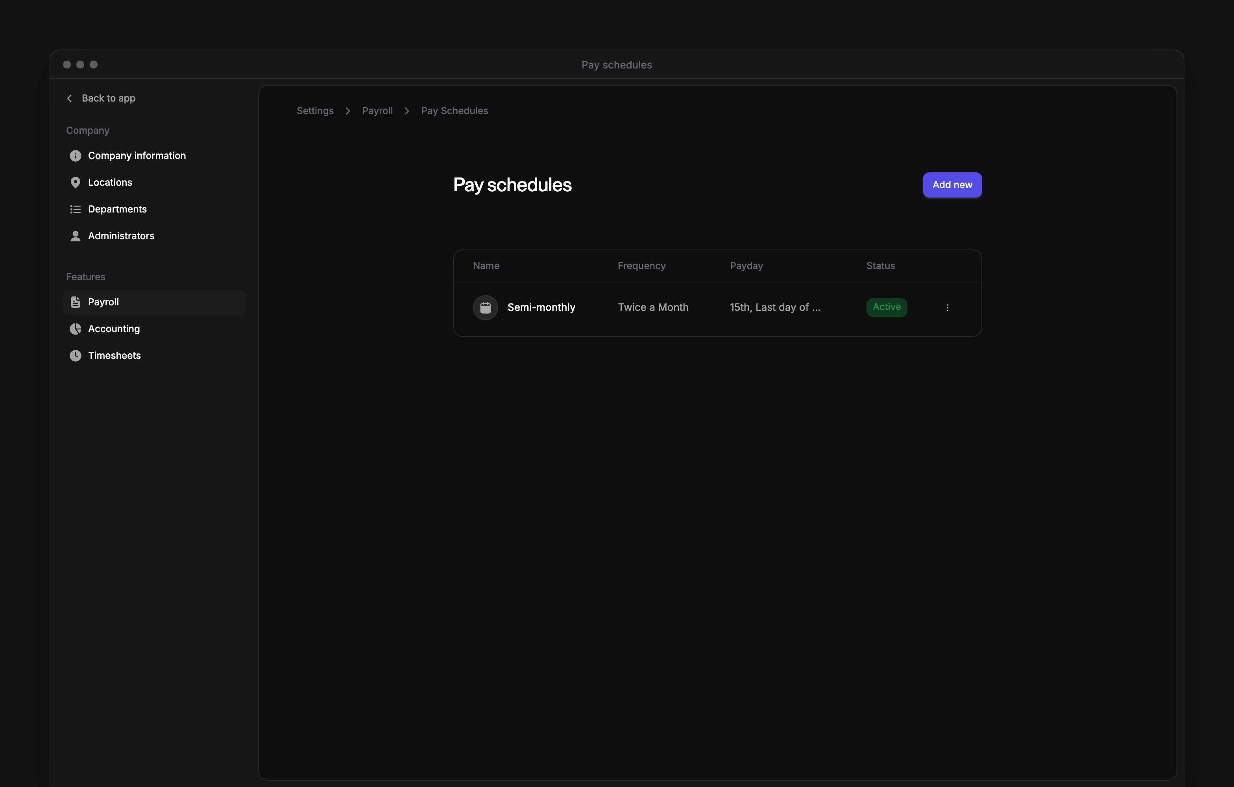The height and width of the screenshot is (787, 1234).
Task: Go back via Back to app link
Action: (x=109, y=98)
